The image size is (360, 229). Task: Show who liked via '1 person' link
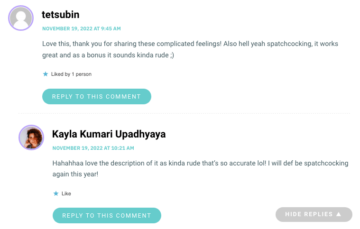[82, 74]
